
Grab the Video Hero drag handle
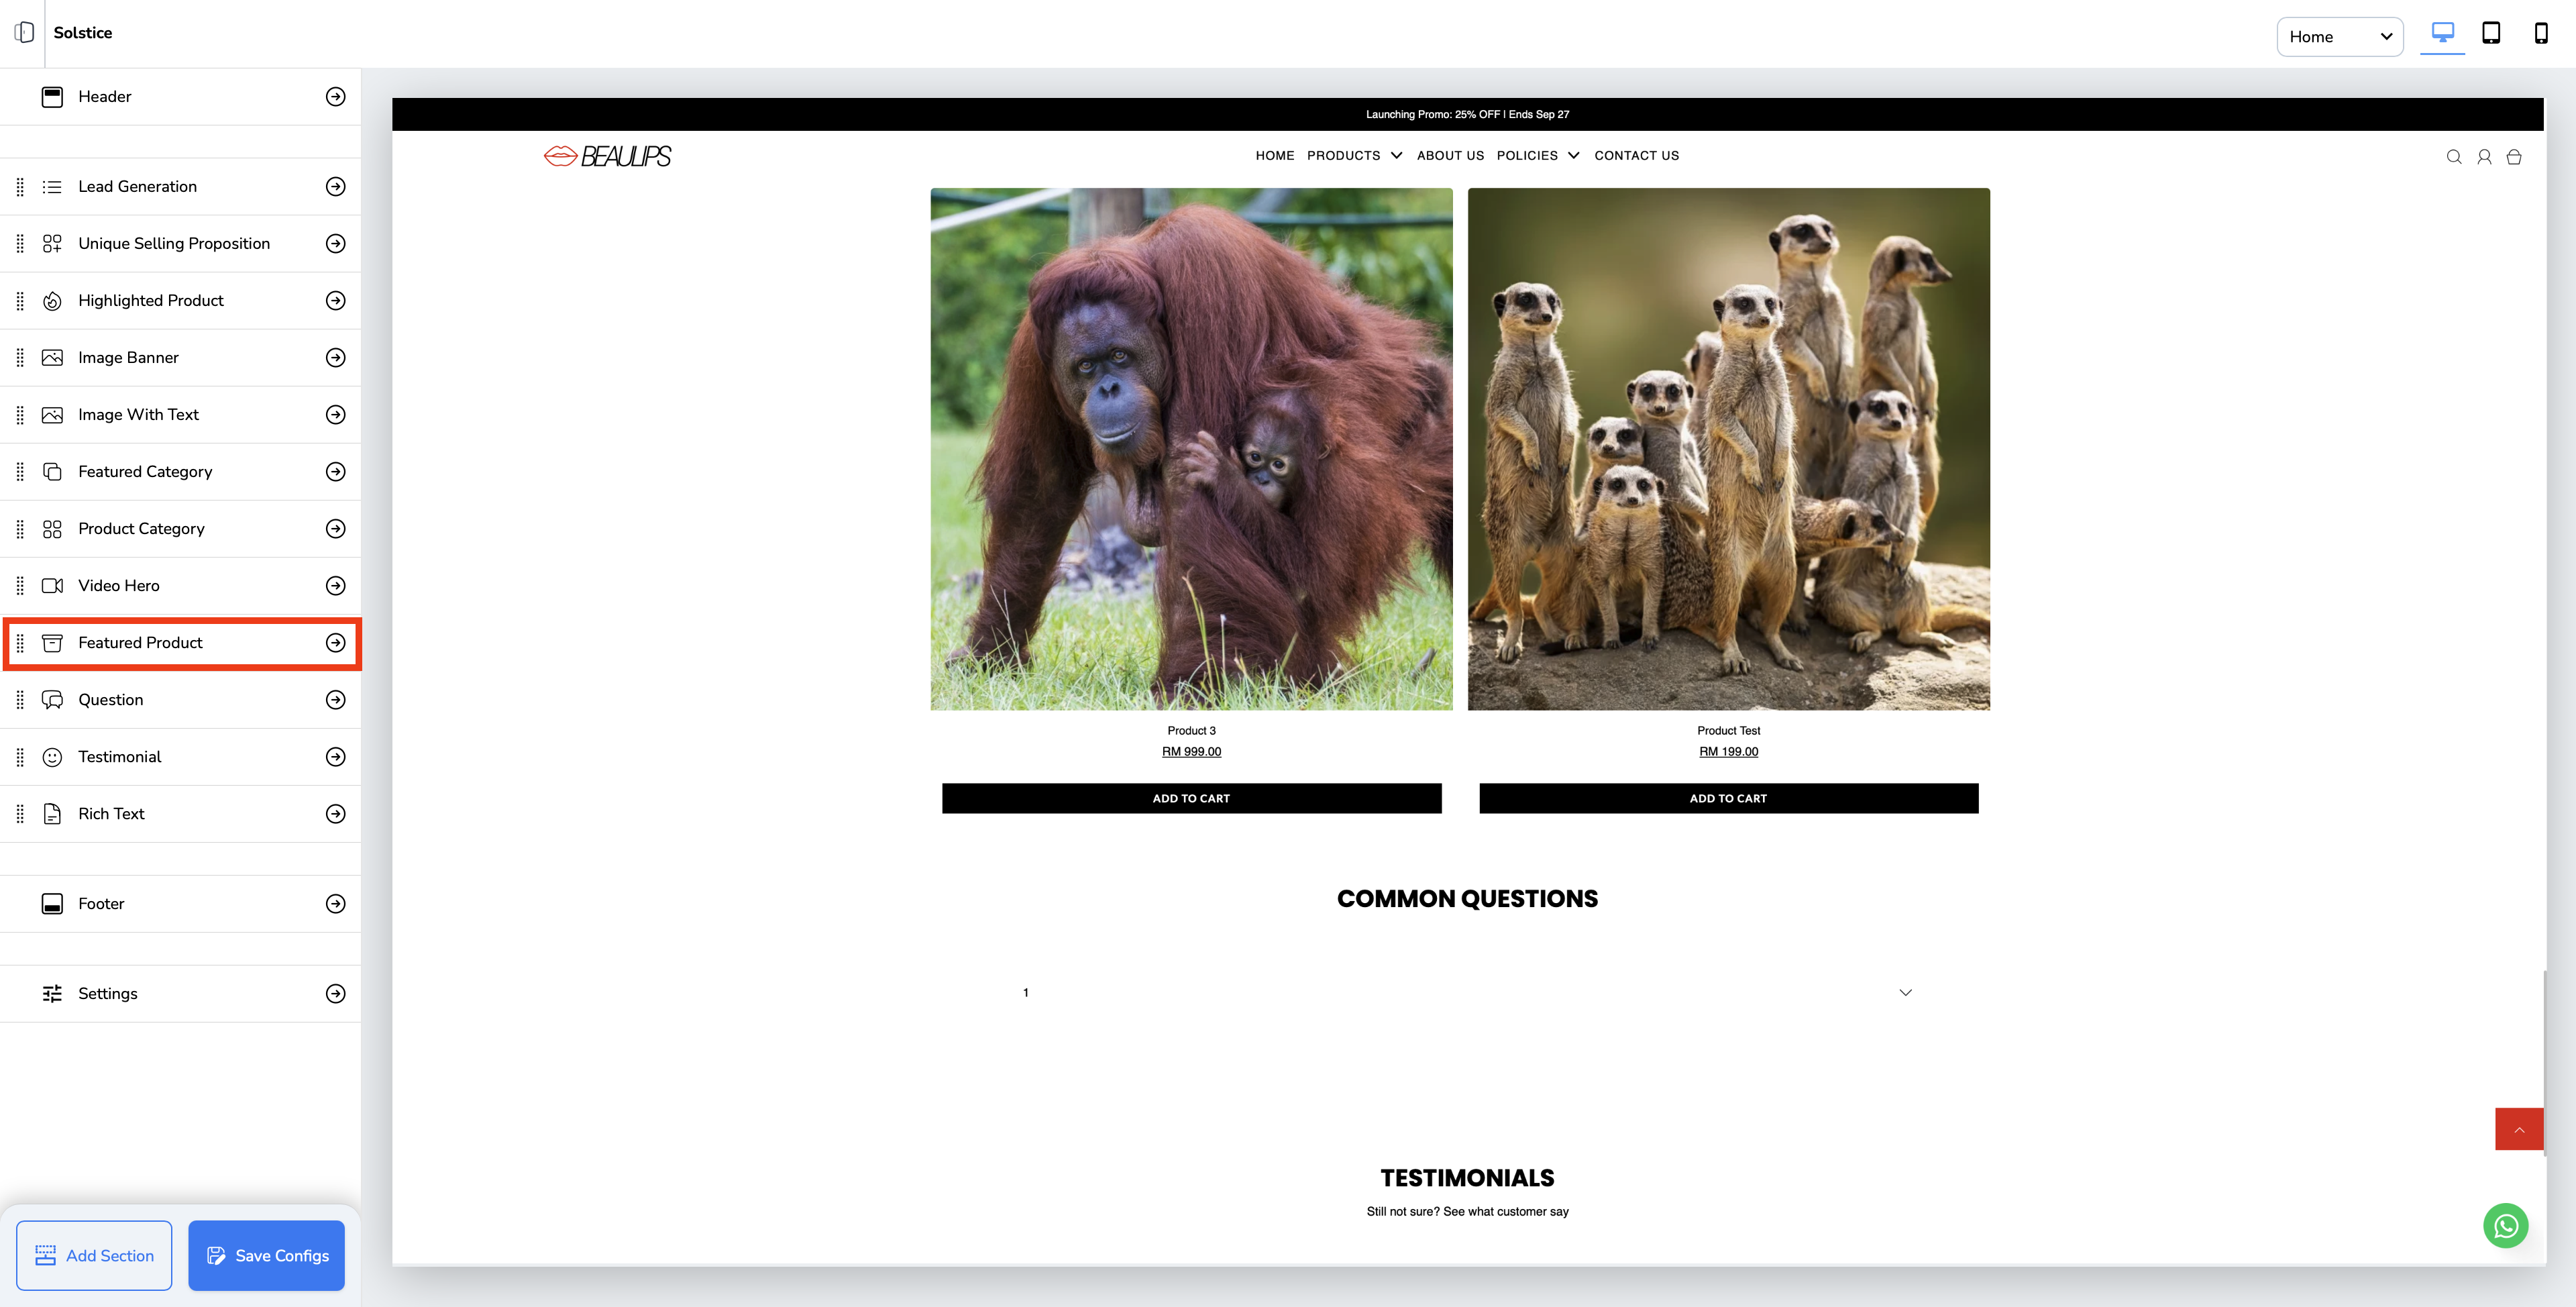(x=20, y=586)
